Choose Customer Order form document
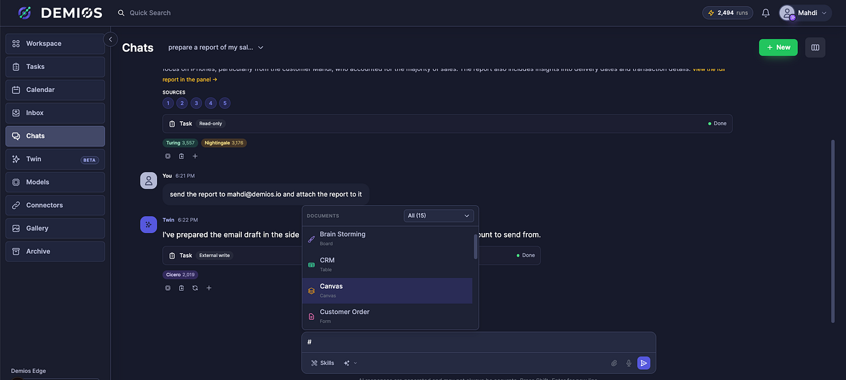The width and height of the screenshot is (846, 380). coord(388,316)
